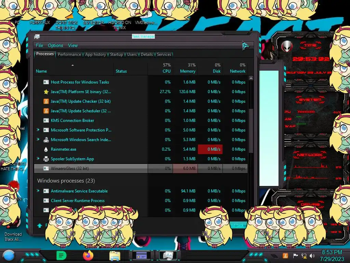
Task: Expand Microsoft Software Protection process row
Action: pos(38,130)
